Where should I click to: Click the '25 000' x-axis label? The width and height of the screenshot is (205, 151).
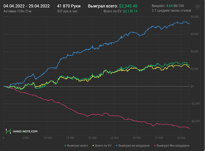[x=115, y=138]
